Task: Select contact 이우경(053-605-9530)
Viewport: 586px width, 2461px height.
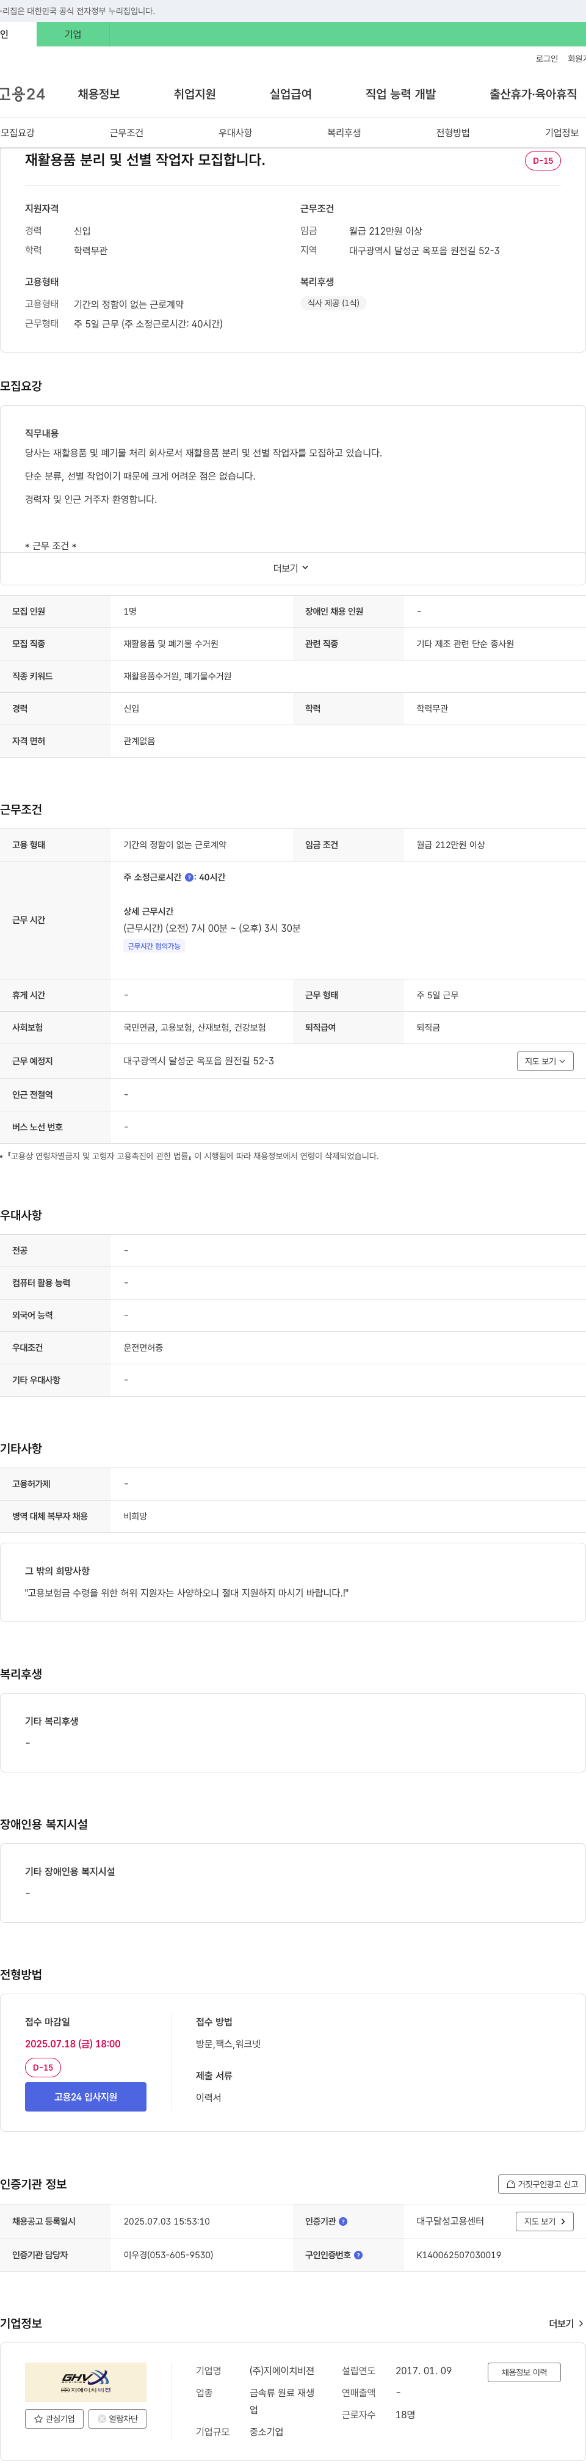Action: click(168, 2254)
